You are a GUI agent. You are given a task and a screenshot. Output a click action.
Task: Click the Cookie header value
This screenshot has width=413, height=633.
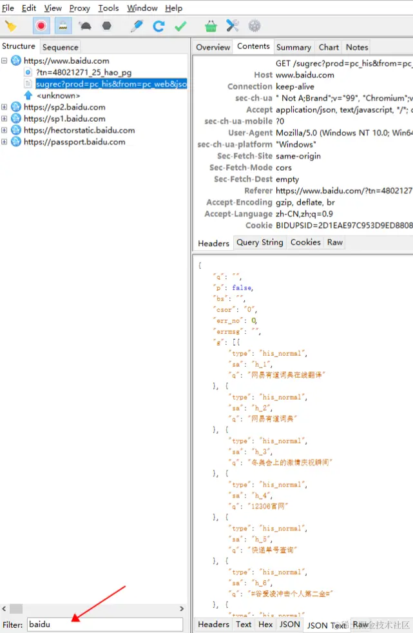coord(344,225)
